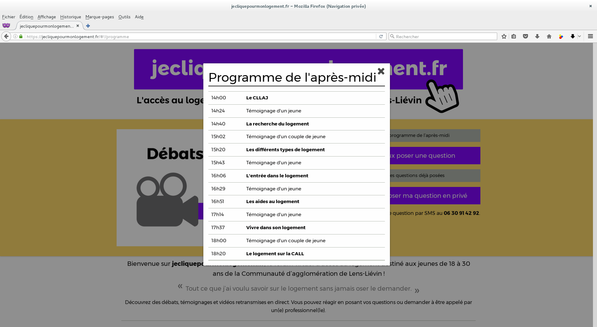Open the Firefox hamburger menu

tap(590, 36)
